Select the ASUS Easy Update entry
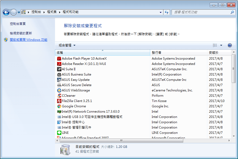Image resolution: width=238 pixels, height=159 pixels. coord(76,80)
